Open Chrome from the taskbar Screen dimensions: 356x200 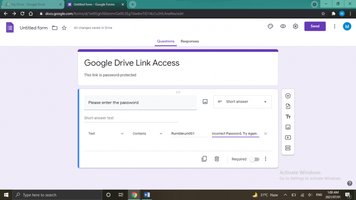click(x=134, y=195)
